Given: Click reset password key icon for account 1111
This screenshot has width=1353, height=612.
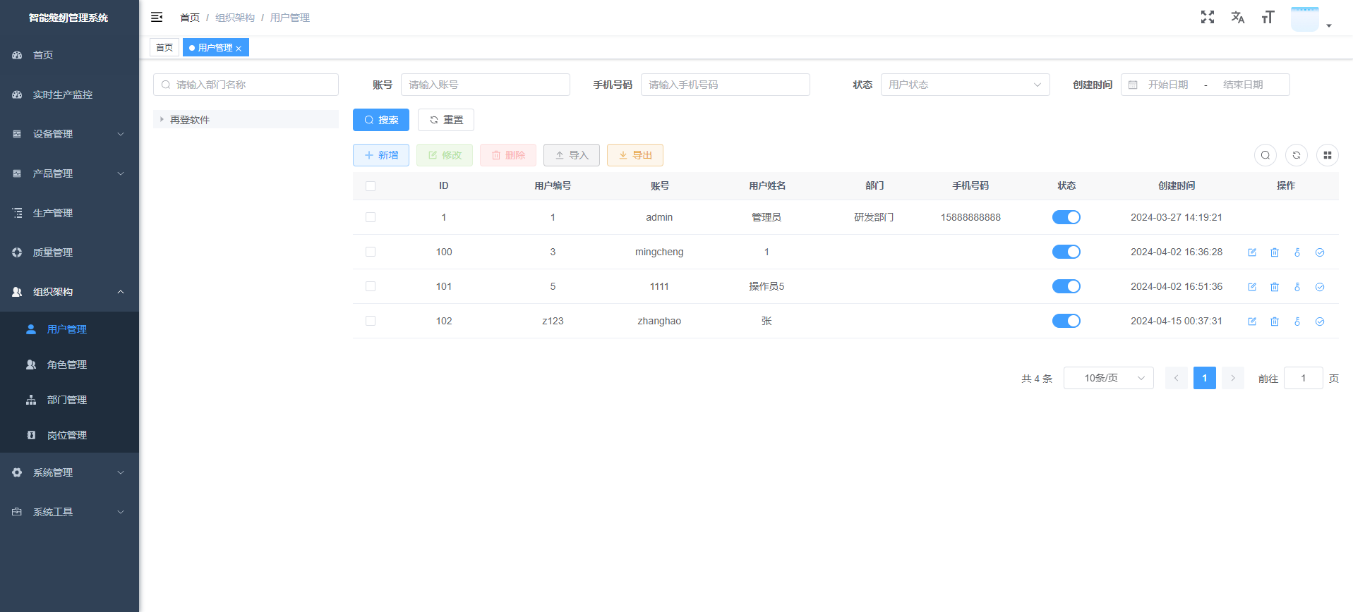Looking at the screenshot, I should pos(1297,287).
